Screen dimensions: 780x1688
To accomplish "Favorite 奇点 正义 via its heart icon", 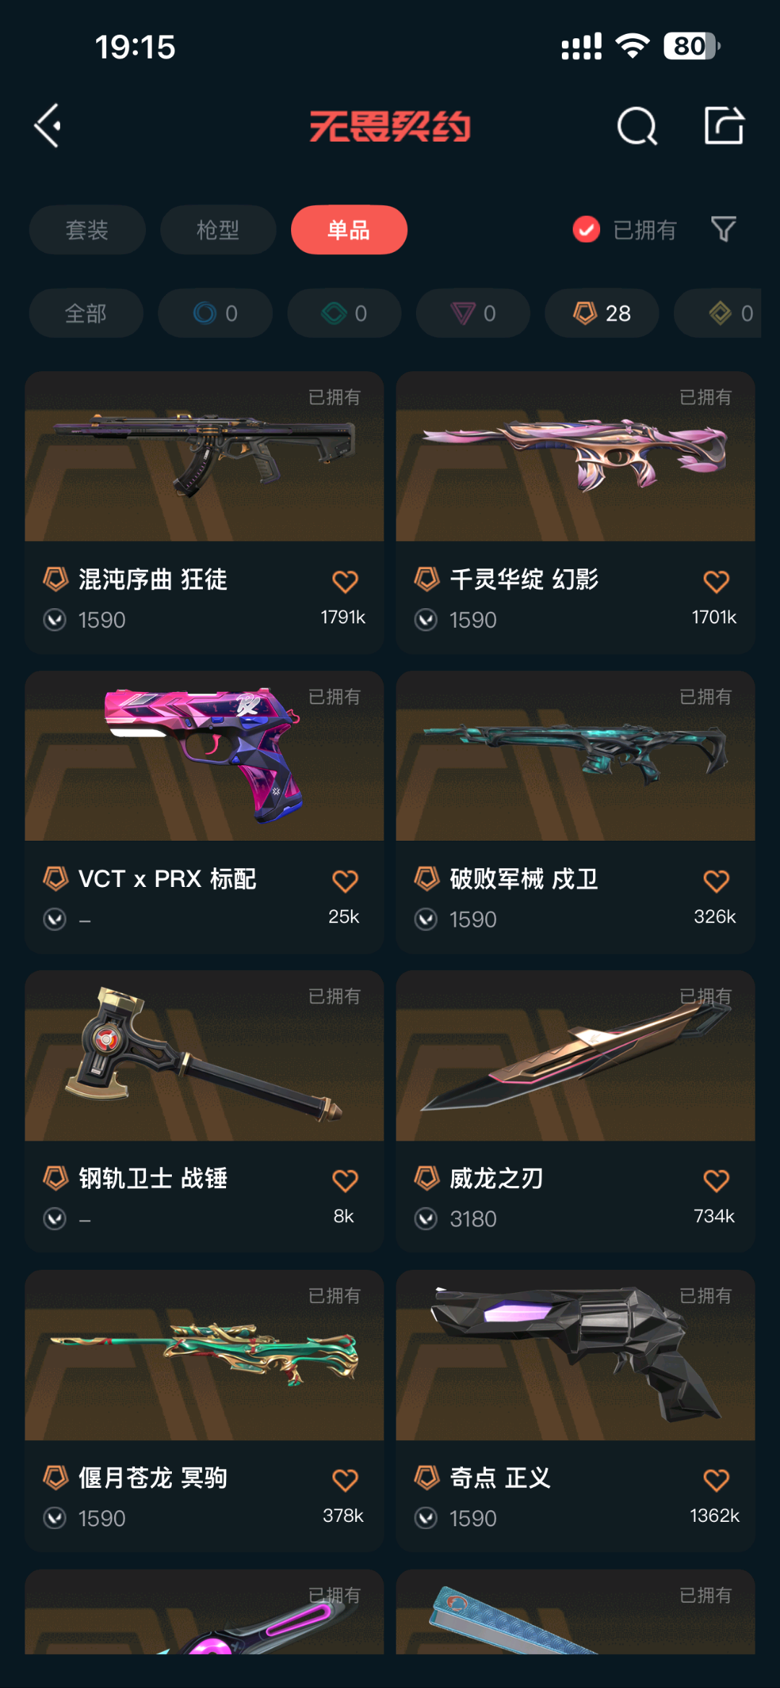I will 716,1481.
